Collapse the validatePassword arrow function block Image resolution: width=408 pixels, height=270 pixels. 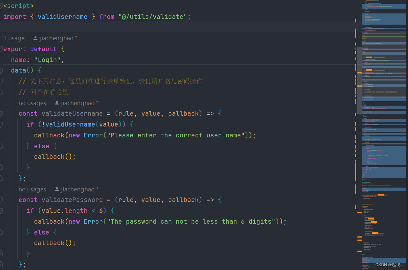1,200
